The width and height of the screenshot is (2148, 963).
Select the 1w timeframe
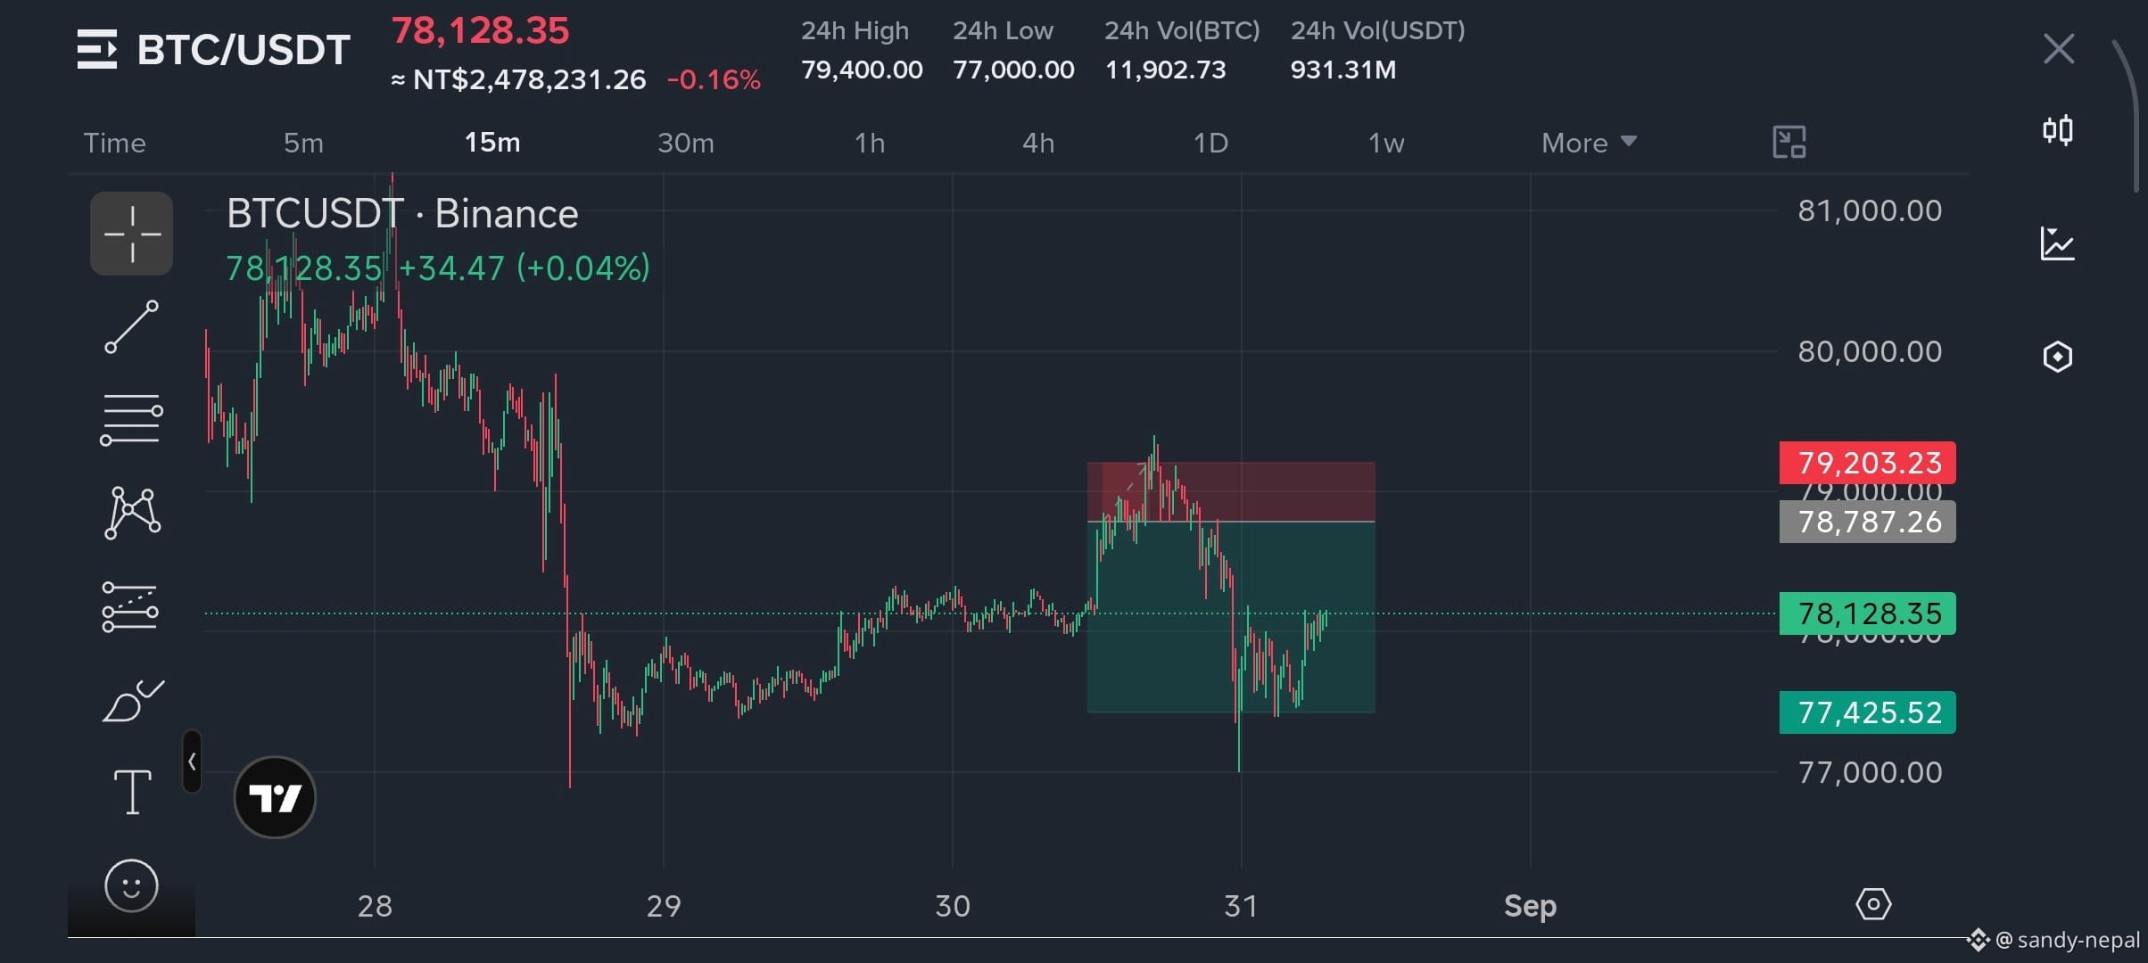(x=1386, y=143)
